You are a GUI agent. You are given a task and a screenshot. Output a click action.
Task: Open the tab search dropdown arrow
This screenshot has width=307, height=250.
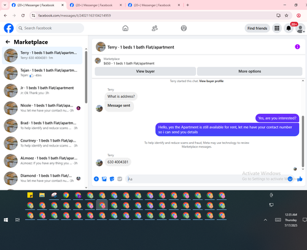coord(5,5)
